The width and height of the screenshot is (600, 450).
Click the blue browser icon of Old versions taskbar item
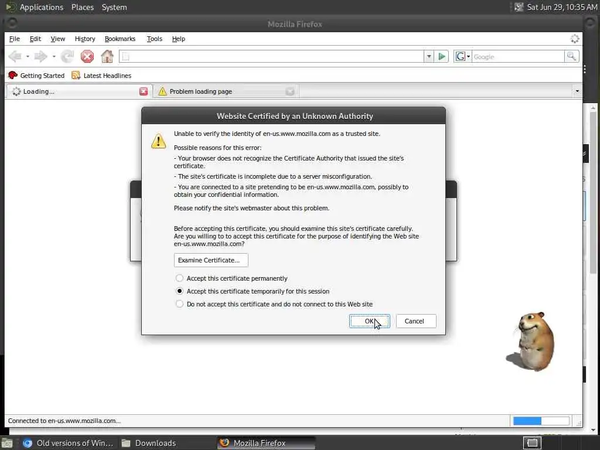pyautogui.click(x=28, y=443)
